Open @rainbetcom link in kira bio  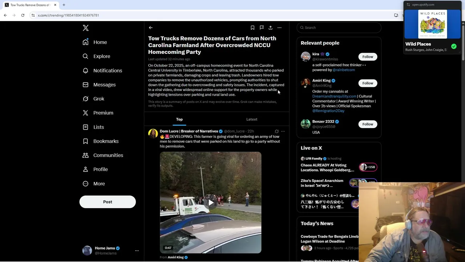344,70
